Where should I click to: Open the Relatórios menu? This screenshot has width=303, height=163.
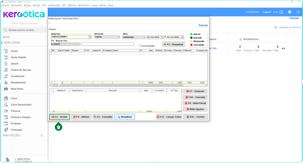(x=72, y=5)
